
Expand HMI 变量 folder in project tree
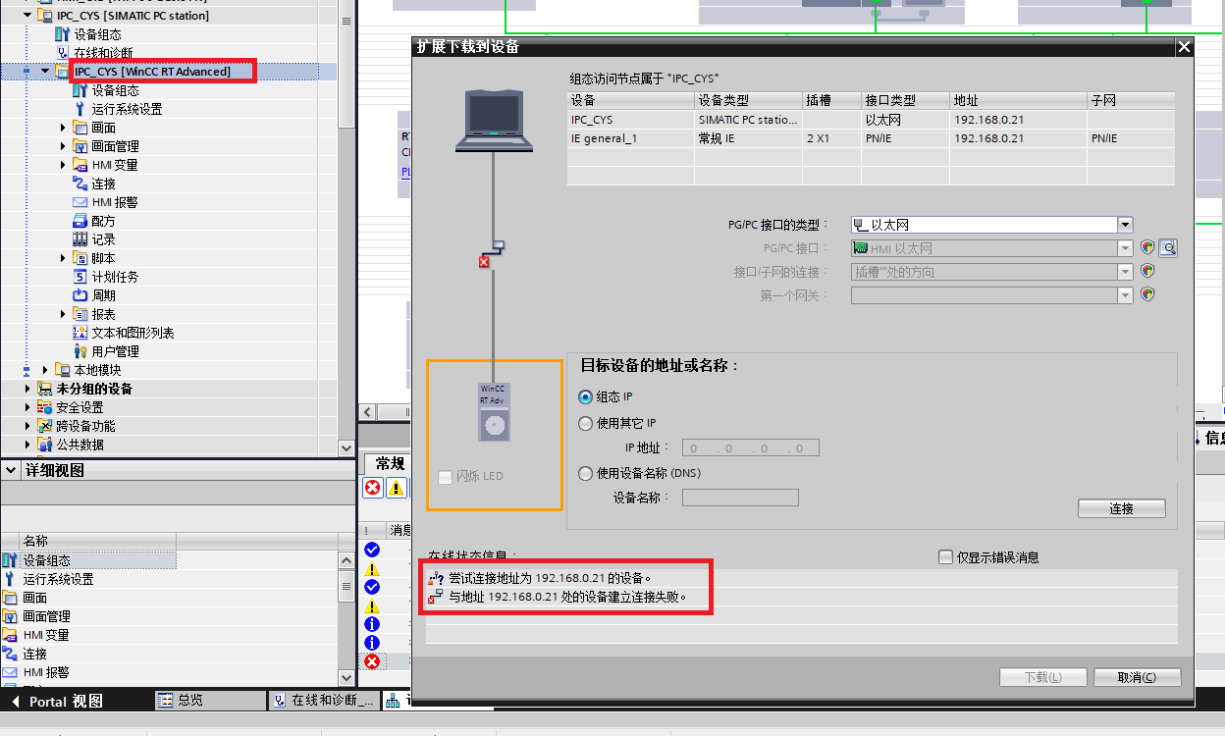click(x=64, y=165)
